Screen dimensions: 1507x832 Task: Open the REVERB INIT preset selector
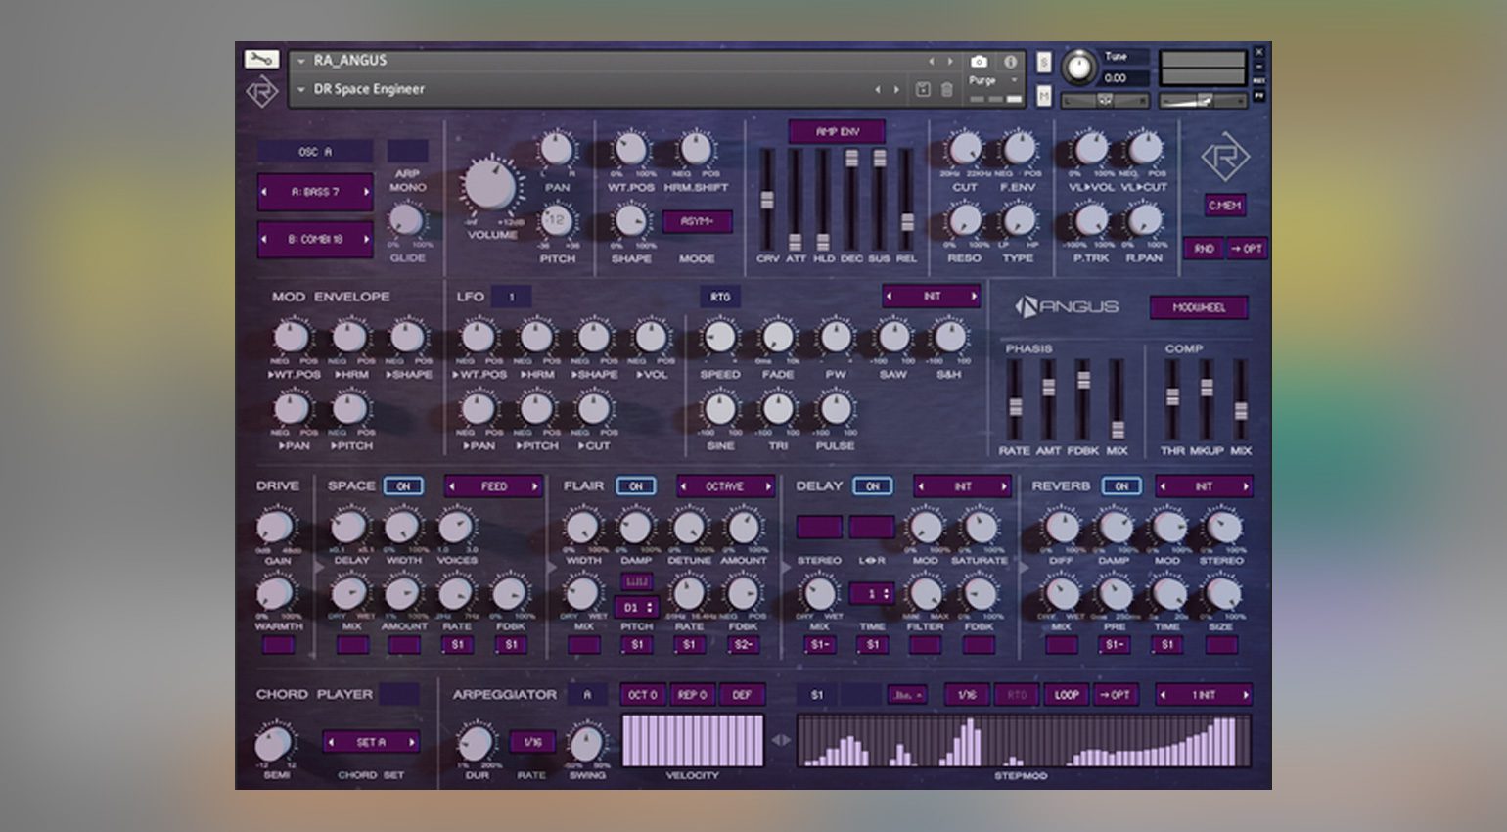pos(1205,486)
